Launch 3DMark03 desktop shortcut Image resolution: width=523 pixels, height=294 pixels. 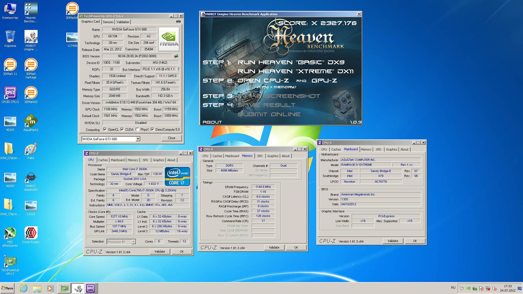31,95
